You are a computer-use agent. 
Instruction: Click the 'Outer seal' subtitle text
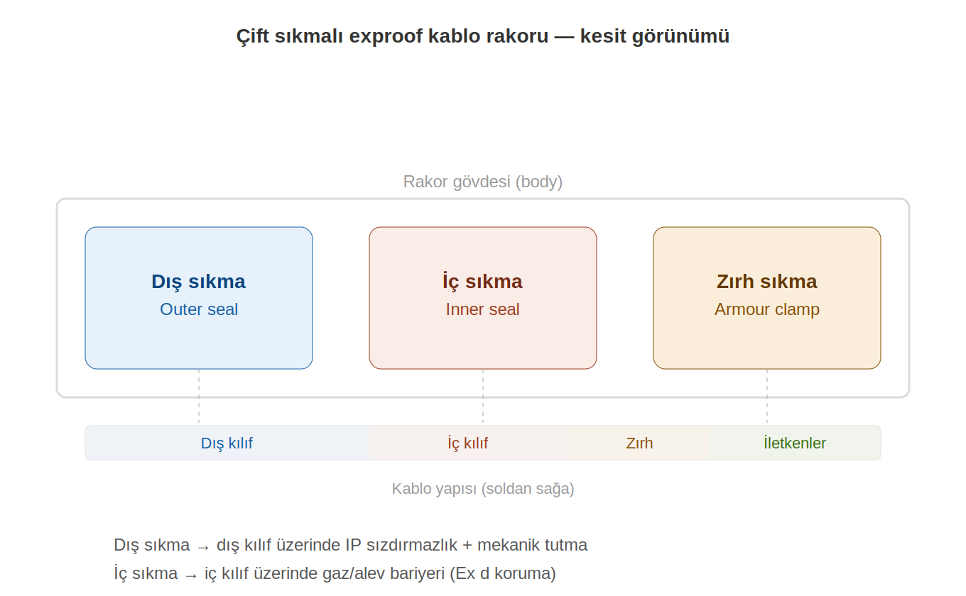pyautogui.click(x=198, y=309)
